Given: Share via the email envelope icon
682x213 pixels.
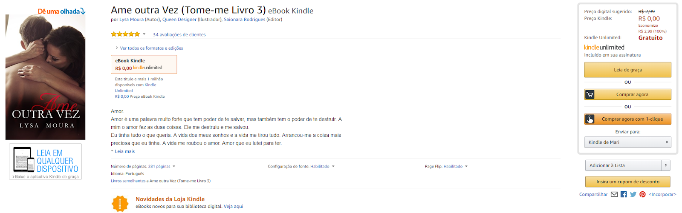Looking at the screenshot, I should click(x=614, y=194).
